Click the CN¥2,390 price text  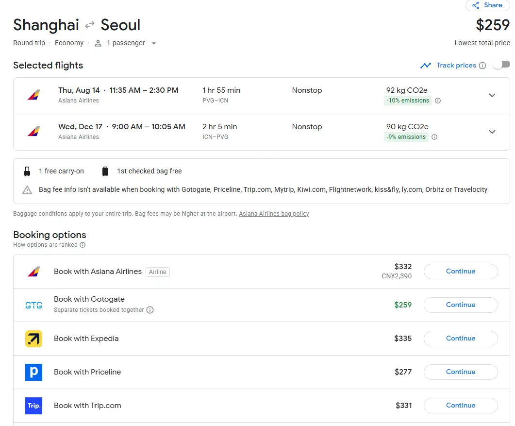[397, 276]
